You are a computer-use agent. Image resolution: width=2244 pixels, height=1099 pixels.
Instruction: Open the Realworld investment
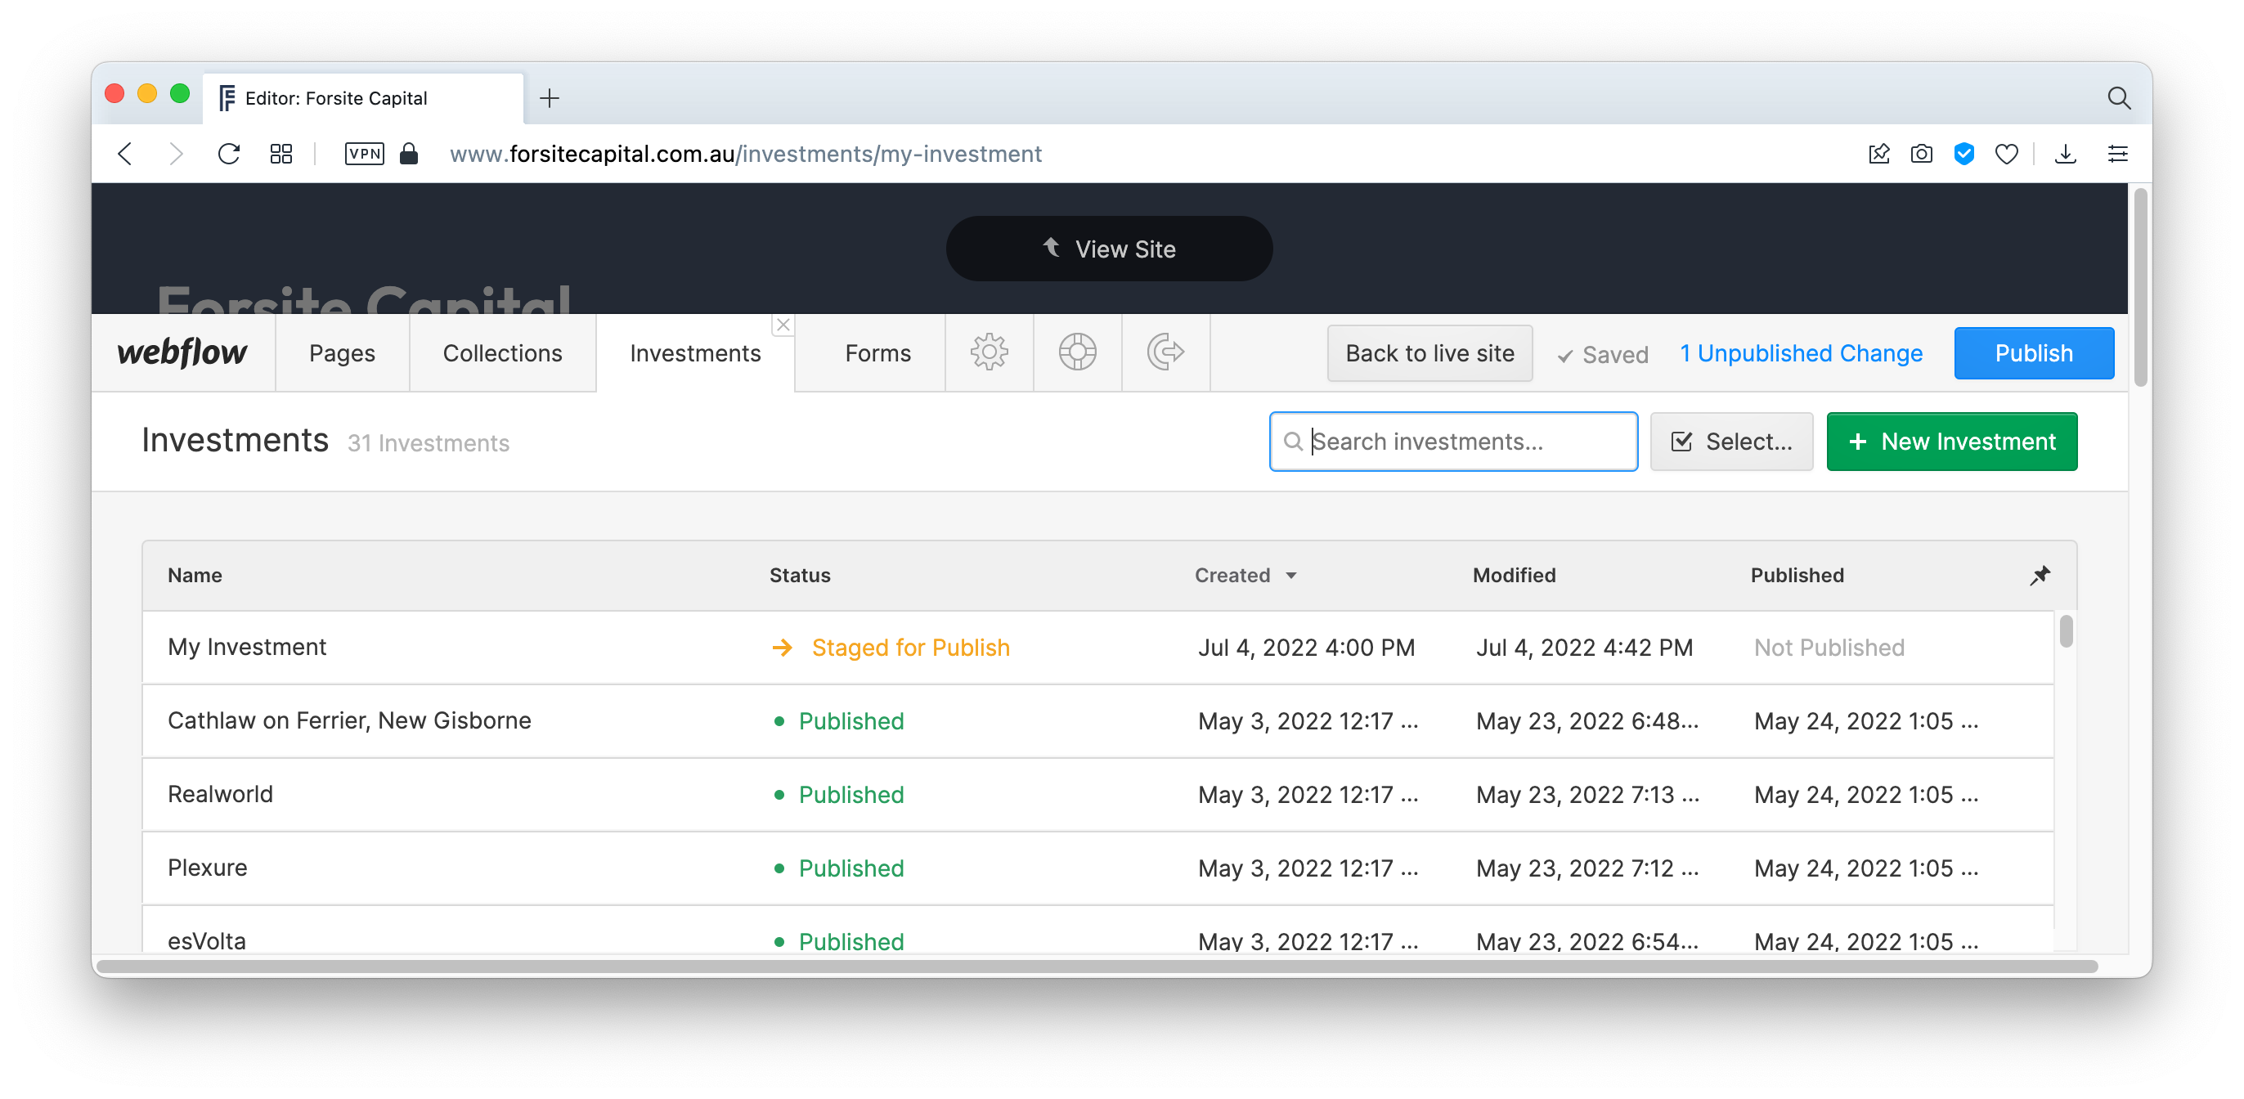click(x=1097, y=794)
